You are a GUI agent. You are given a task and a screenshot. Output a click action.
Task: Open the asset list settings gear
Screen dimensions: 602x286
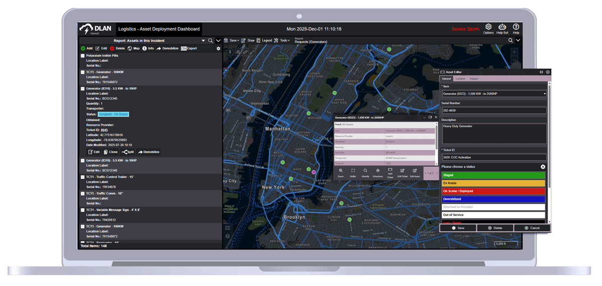pos(218,49)
